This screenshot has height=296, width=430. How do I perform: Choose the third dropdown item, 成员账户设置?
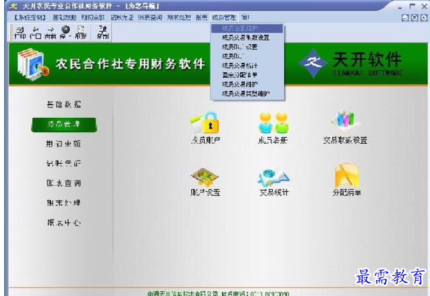tap(247, 47)
